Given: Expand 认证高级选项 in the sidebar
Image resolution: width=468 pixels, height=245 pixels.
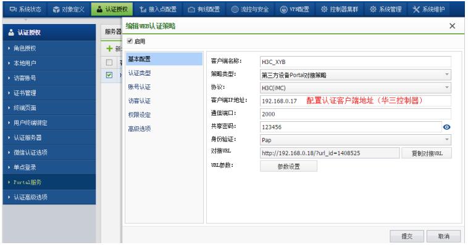Looking at the screenshot, I should (49, 197).
